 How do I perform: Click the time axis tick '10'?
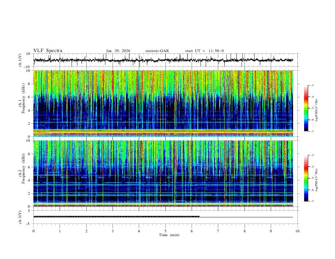point(297,231)
